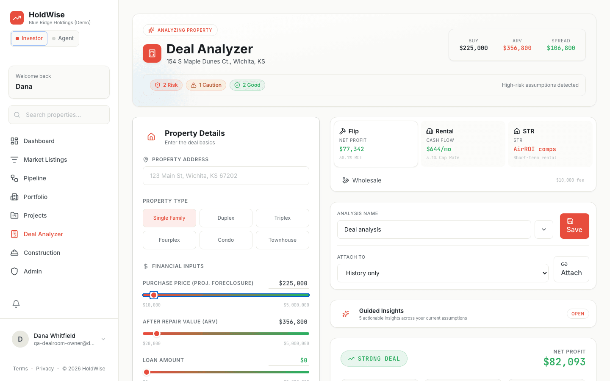Select the STR strategy tab
Viewport: 610px width, 381px height.
coord(550,144)
